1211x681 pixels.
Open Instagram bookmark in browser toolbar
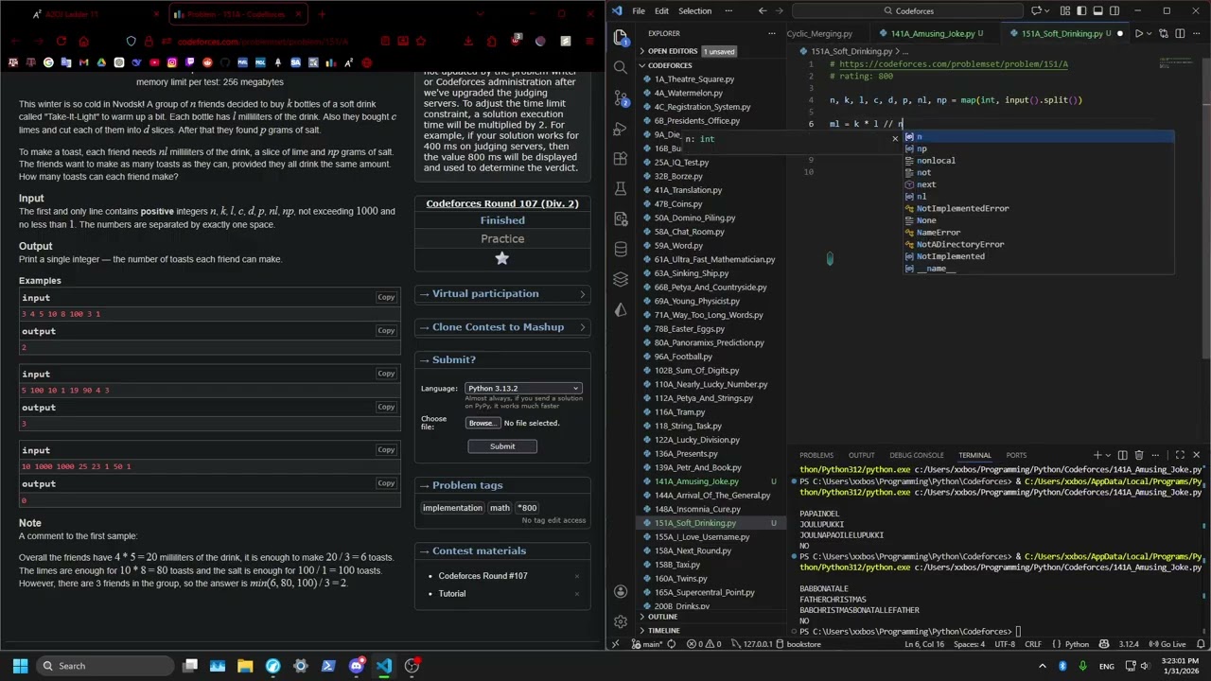pos(172,62)
